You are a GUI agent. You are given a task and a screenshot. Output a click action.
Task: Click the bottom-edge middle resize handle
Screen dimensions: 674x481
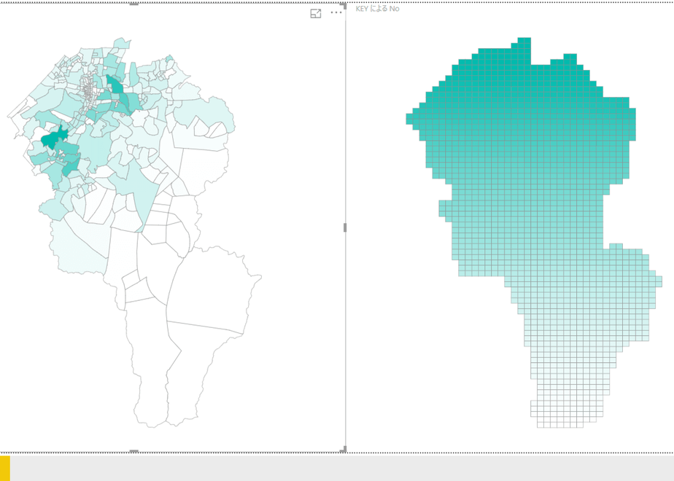(x=133, y=451)
